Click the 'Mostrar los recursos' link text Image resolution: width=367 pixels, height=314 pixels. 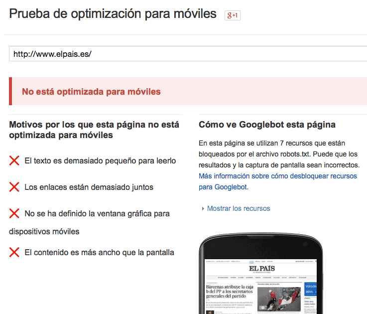tap(239, 208)
